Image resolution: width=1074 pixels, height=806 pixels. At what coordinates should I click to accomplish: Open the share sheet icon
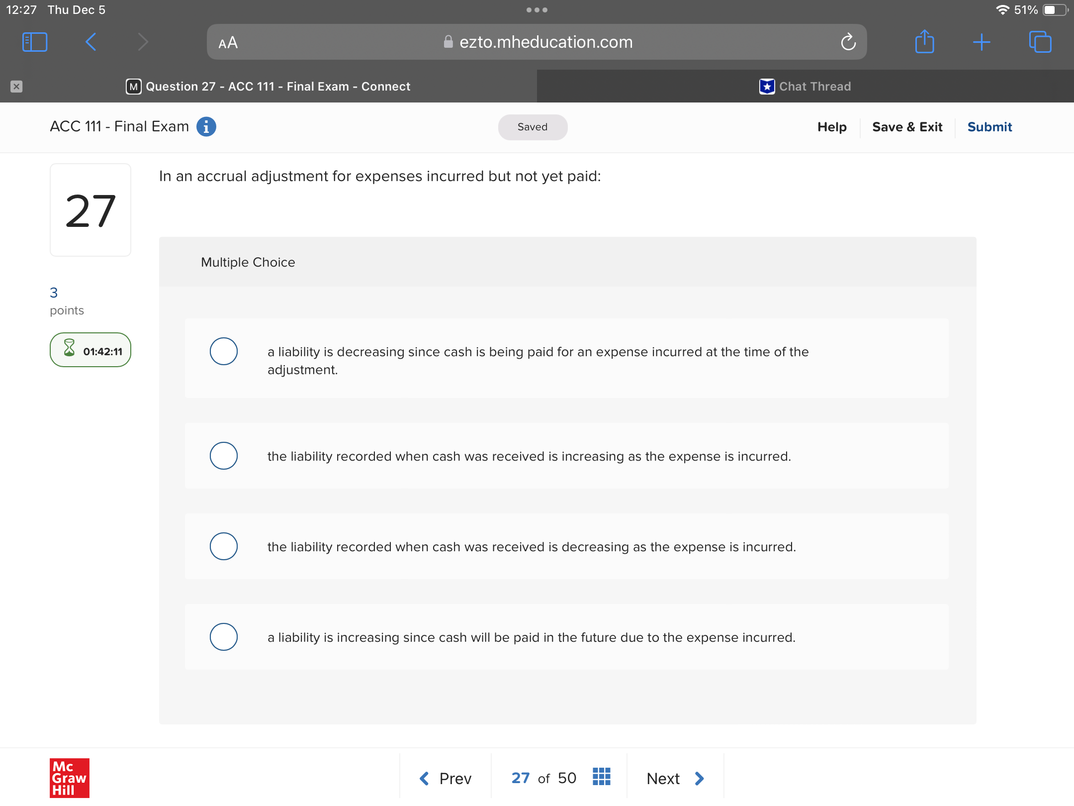coord(924,42)
